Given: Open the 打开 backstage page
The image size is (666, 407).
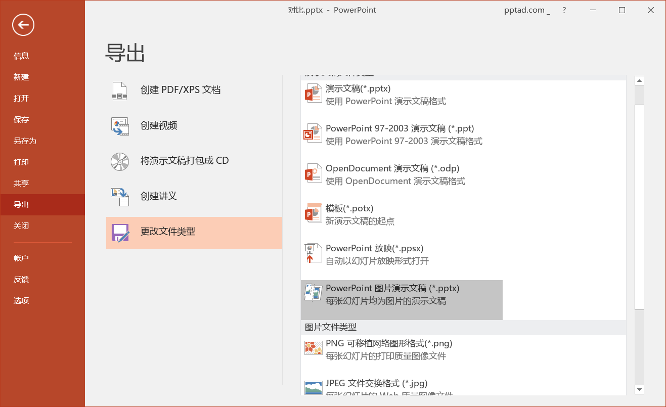Looking at the screenshot, I should click(42, 99).
